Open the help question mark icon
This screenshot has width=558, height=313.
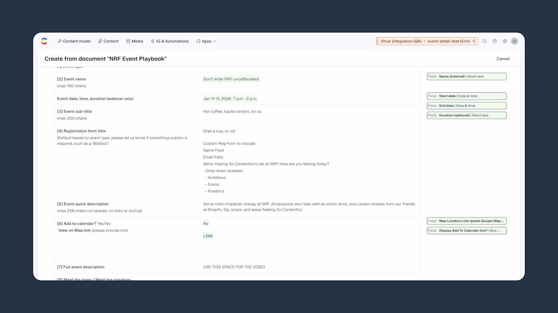(495, 41)
